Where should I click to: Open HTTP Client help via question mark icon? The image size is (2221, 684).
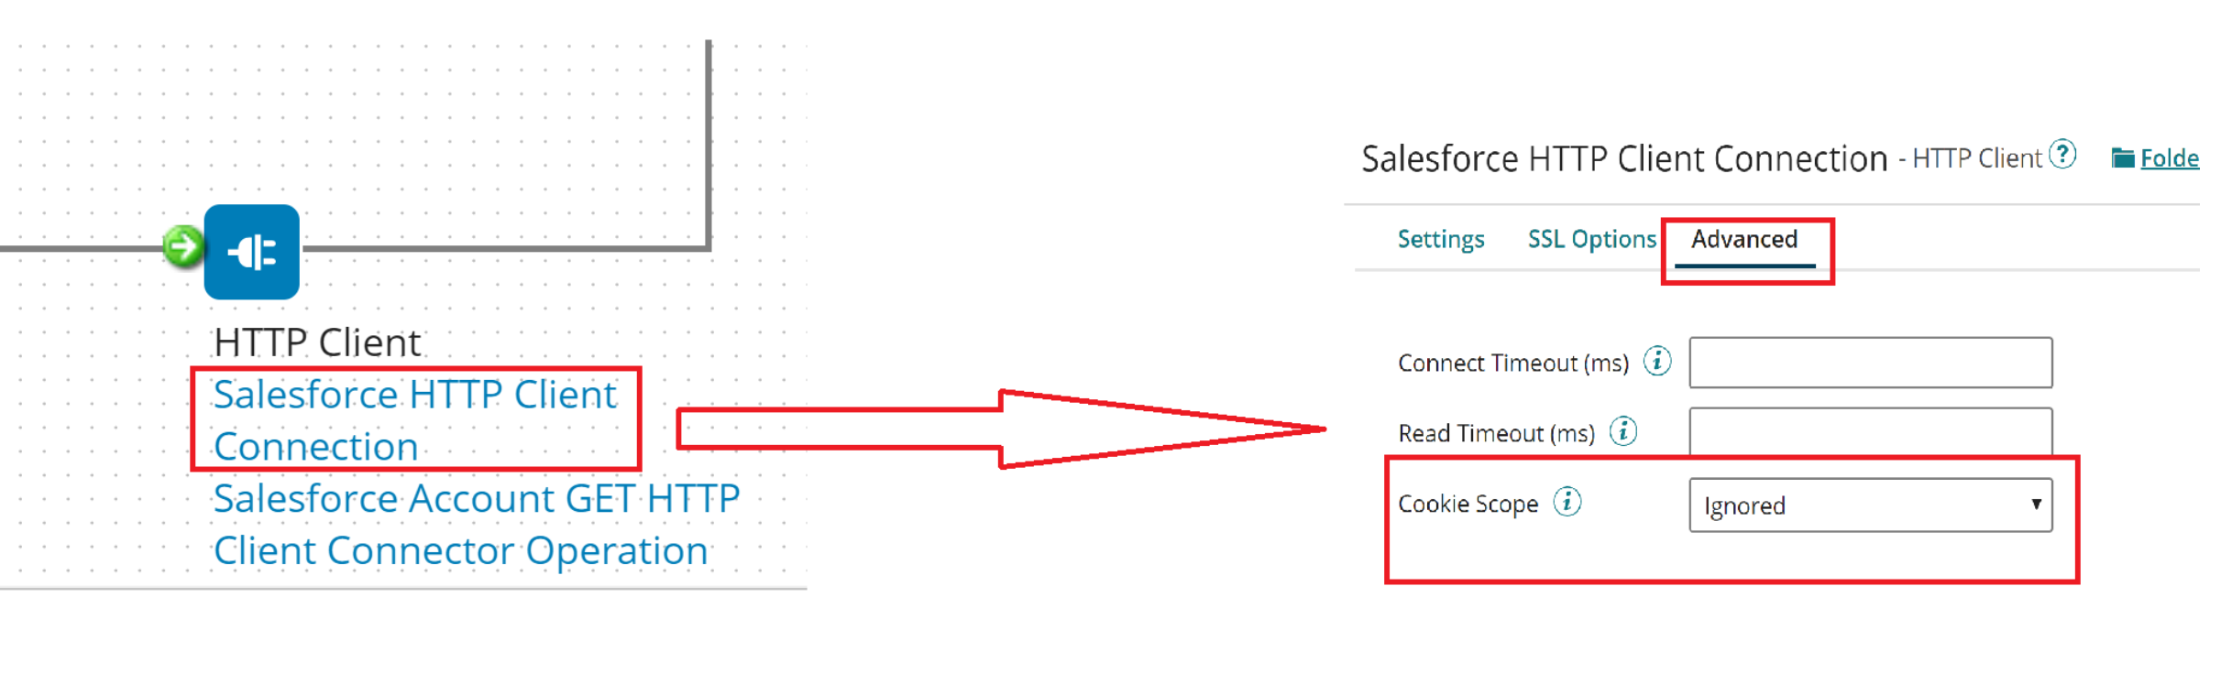(x=2062, y=155)
